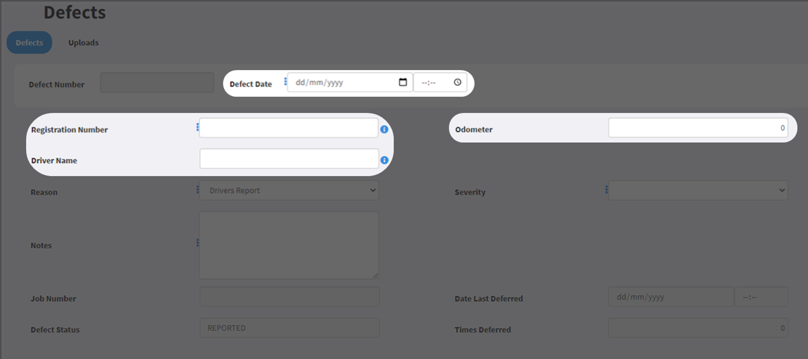808x359 pixels.
Task: Focus the Notes text area
Action: [x=289, y=245]
